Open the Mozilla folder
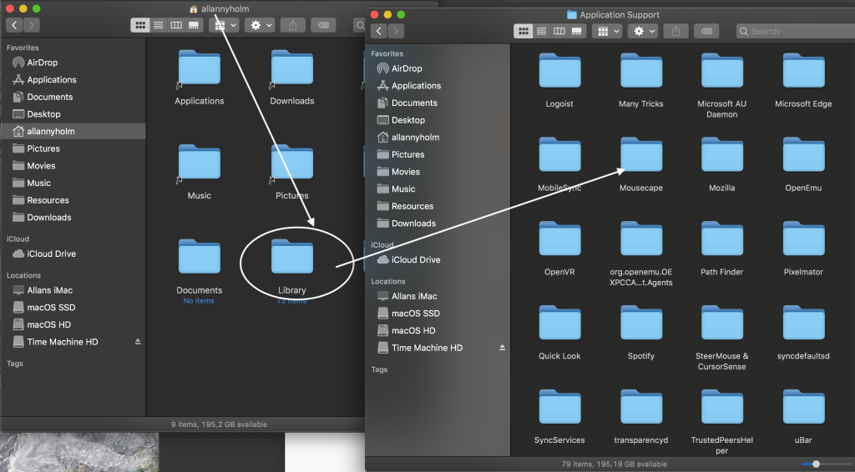The image size is (855, 472). (x=722, y=154)
